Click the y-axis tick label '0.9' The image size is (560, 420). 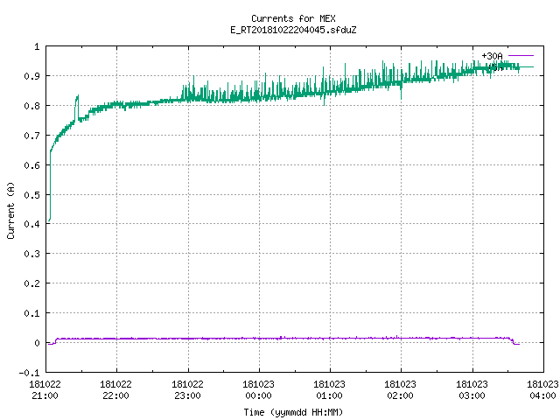[31, 76]
